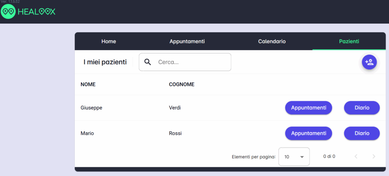This screenshot has height=176, width=389.
Task: Click the add patient icon button
Action: [x=369, y=62]
